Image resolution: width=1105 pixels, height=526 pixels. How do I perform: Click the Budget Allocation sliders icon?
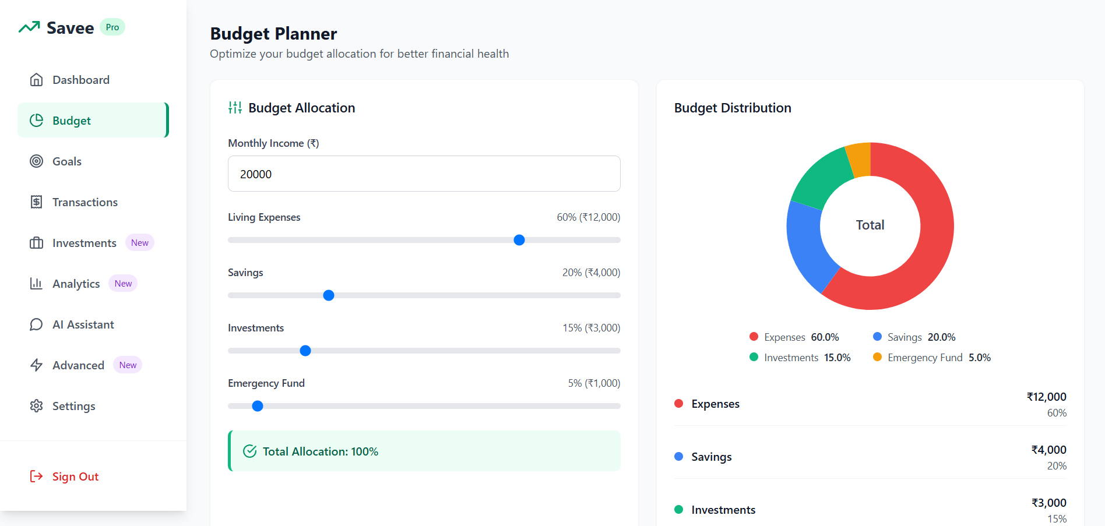[x=235, y=108]
